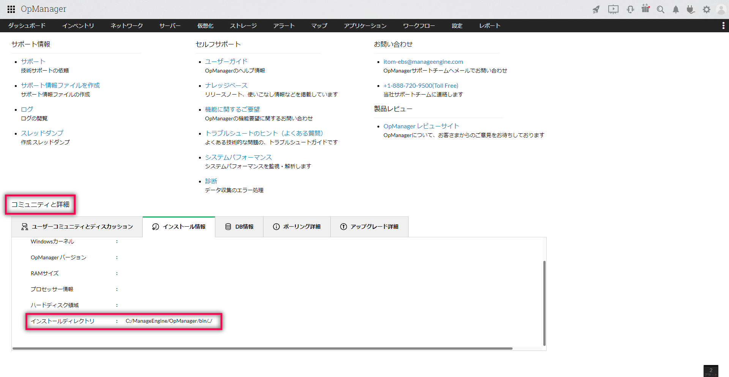Click the OpManager product name in the header
This screenshot has width=729, height=377.
click(44, 9)
